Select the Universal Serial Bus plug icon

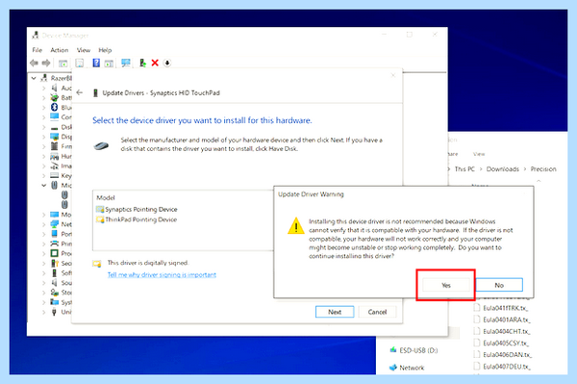pos(54,312)
